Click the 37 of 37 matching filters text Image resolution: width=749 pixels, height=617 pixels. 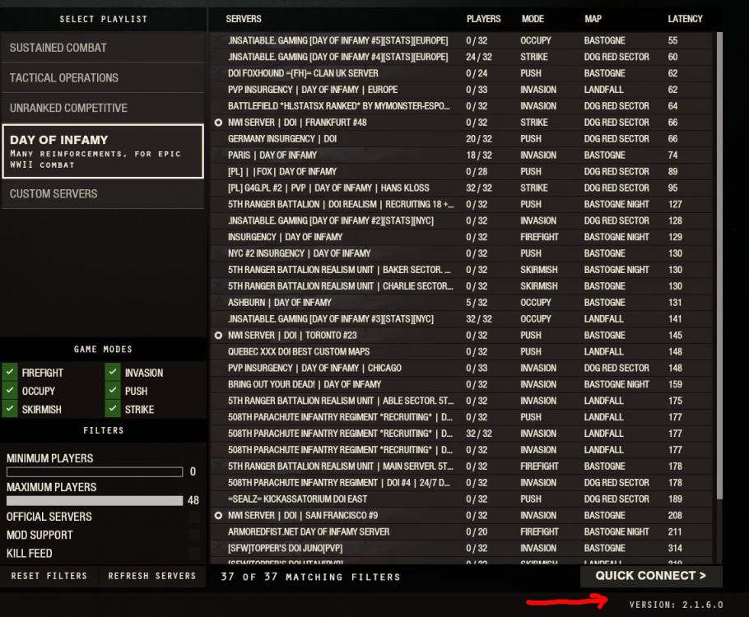pos(310,577)
